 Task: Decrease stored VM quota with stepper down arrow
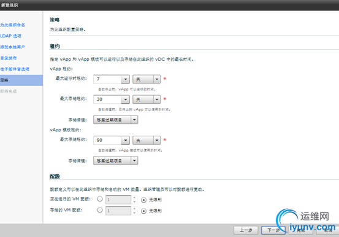(134, 212)
